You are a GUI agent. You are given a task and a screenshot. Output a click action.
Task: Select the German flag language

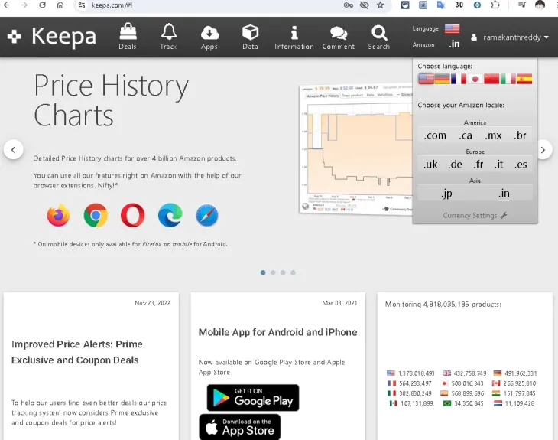click(x=442, y=79)
